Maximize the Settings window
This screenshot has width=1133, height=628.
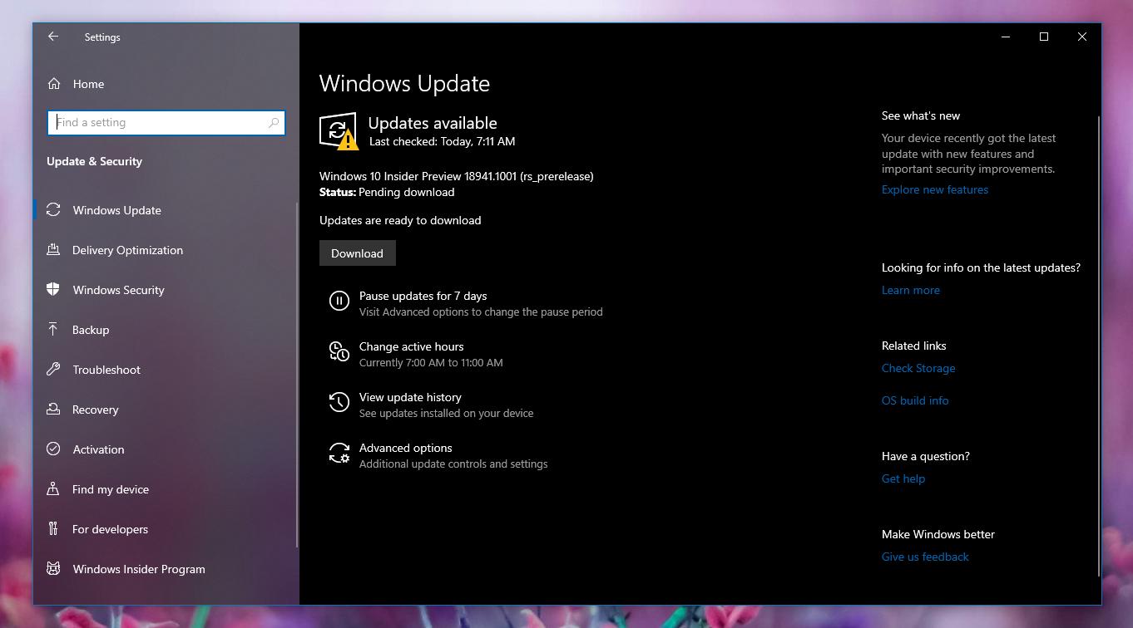1044,37
